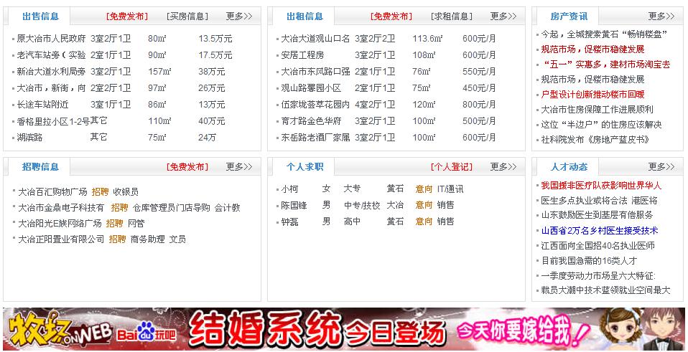Click 更多>> in 房产资讯 panel

pyautogui.click(x=661, y=16)
